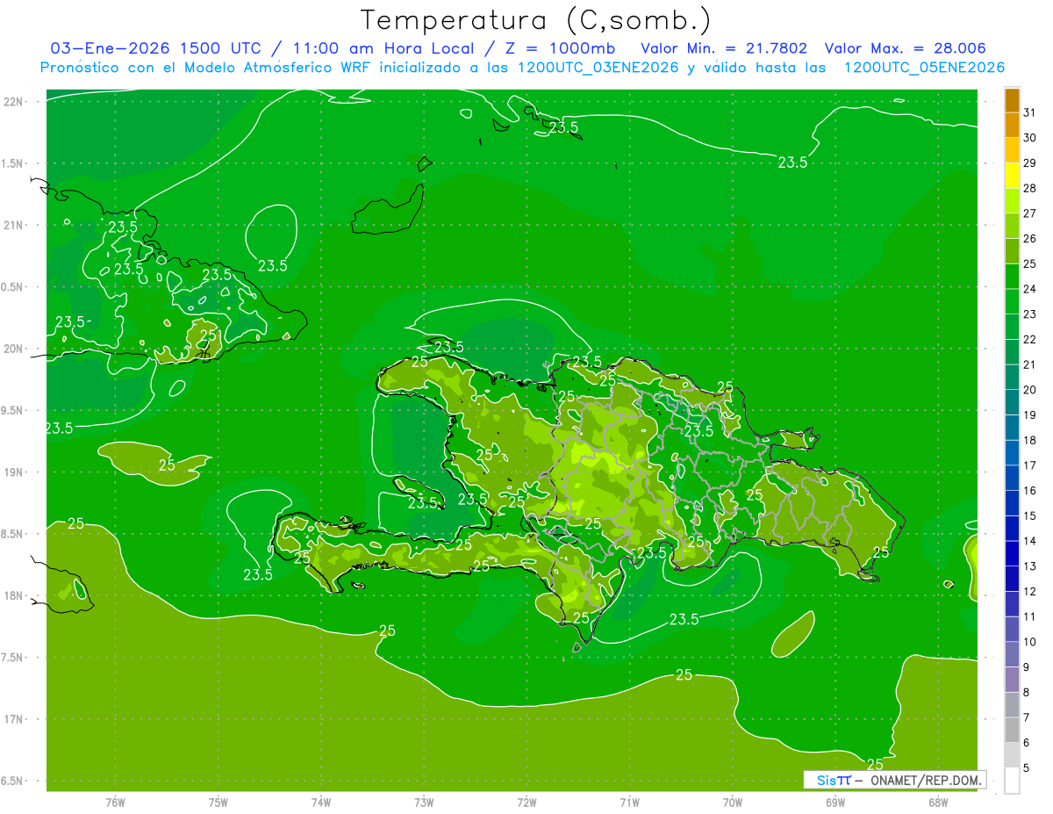Viewport: 1053px width, 814px height.
Task: Click the "Temperatura (C,somb.)" chart title
Action: click(x=536, y=19)
